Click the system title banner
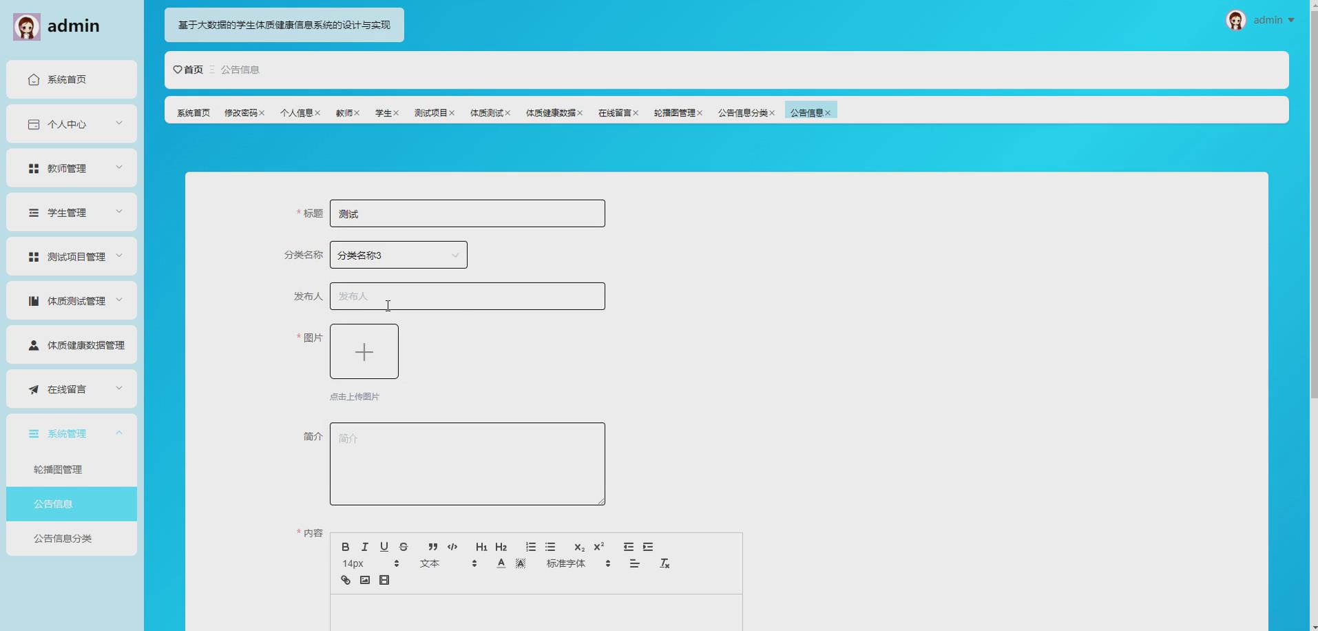 284,25
